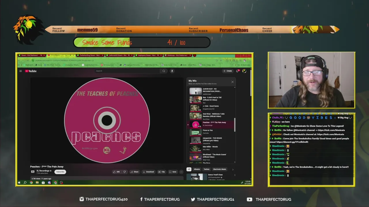
Task: Click the Peaches - F*** The Pain Away title
Action: click(47, 167)
